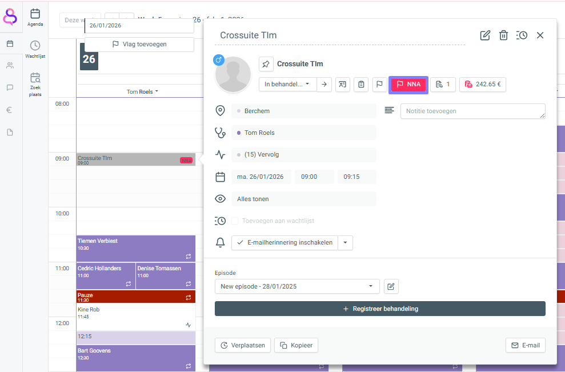Toggle the NNA flag button
The height and width of the screenshot is (372, 565).
point(408,85)
